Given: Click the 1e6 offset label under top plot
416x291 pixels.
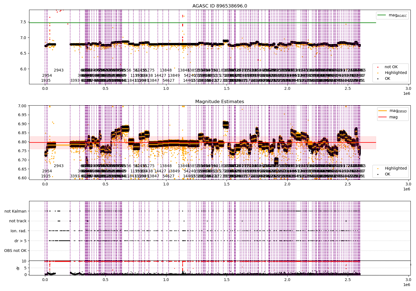Looking at the screenshot, I should click(x=407, y=94).
